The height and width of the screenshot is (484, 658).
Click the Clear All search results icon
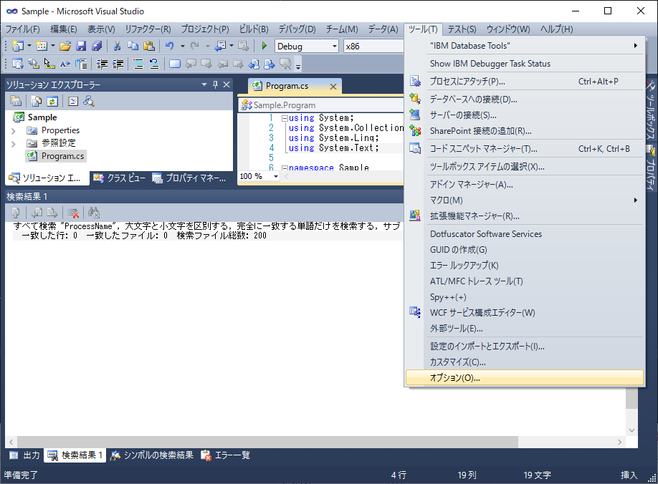coord(73,213)
